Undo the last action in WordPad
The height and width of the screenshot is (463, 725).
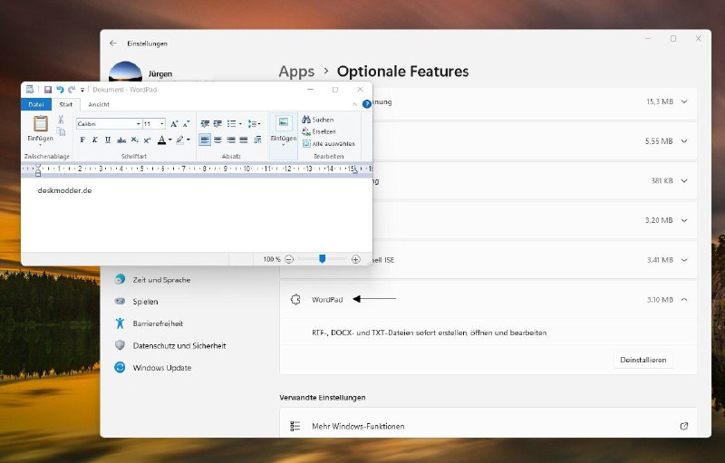(60, 90)
